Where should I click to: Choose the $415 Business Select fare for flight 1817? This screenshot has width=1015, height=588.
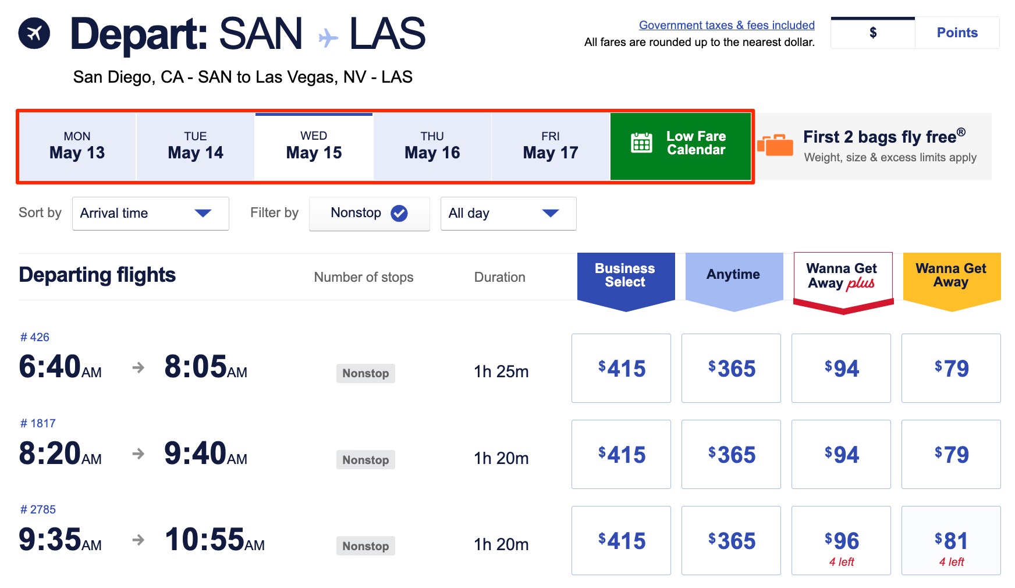pos(621,454)
